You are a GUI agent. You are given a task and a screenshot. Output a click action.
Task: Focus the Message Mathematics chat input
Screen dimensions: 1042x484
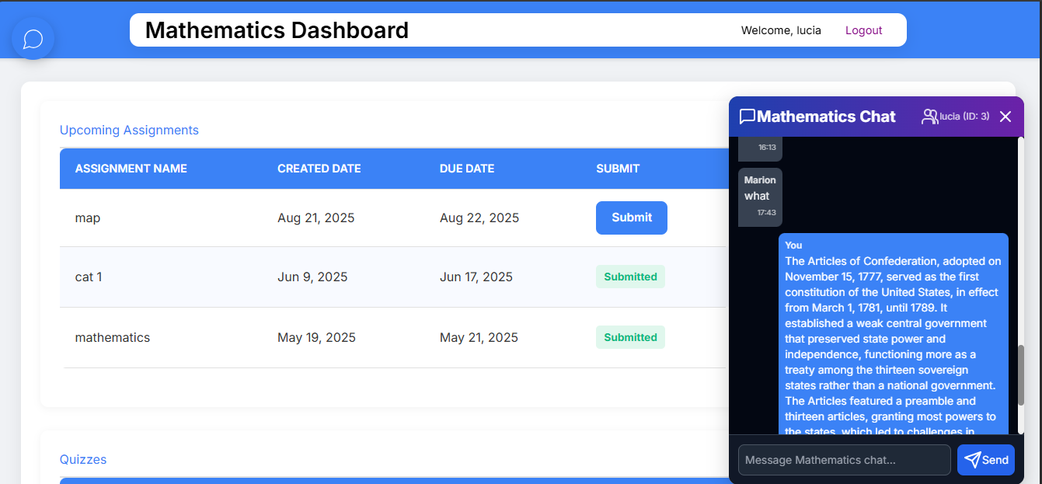pos(845,460)
